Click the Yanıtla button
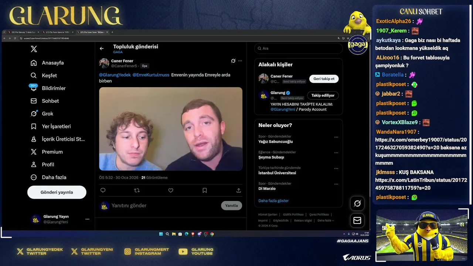This screenshot has width=473, height=266. [x=232, y=205]
